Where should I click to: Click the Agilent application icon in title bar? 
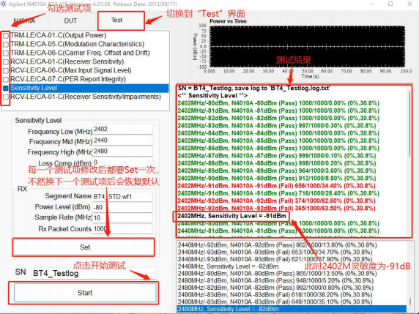pyautogui.click(x=4, y=4)
